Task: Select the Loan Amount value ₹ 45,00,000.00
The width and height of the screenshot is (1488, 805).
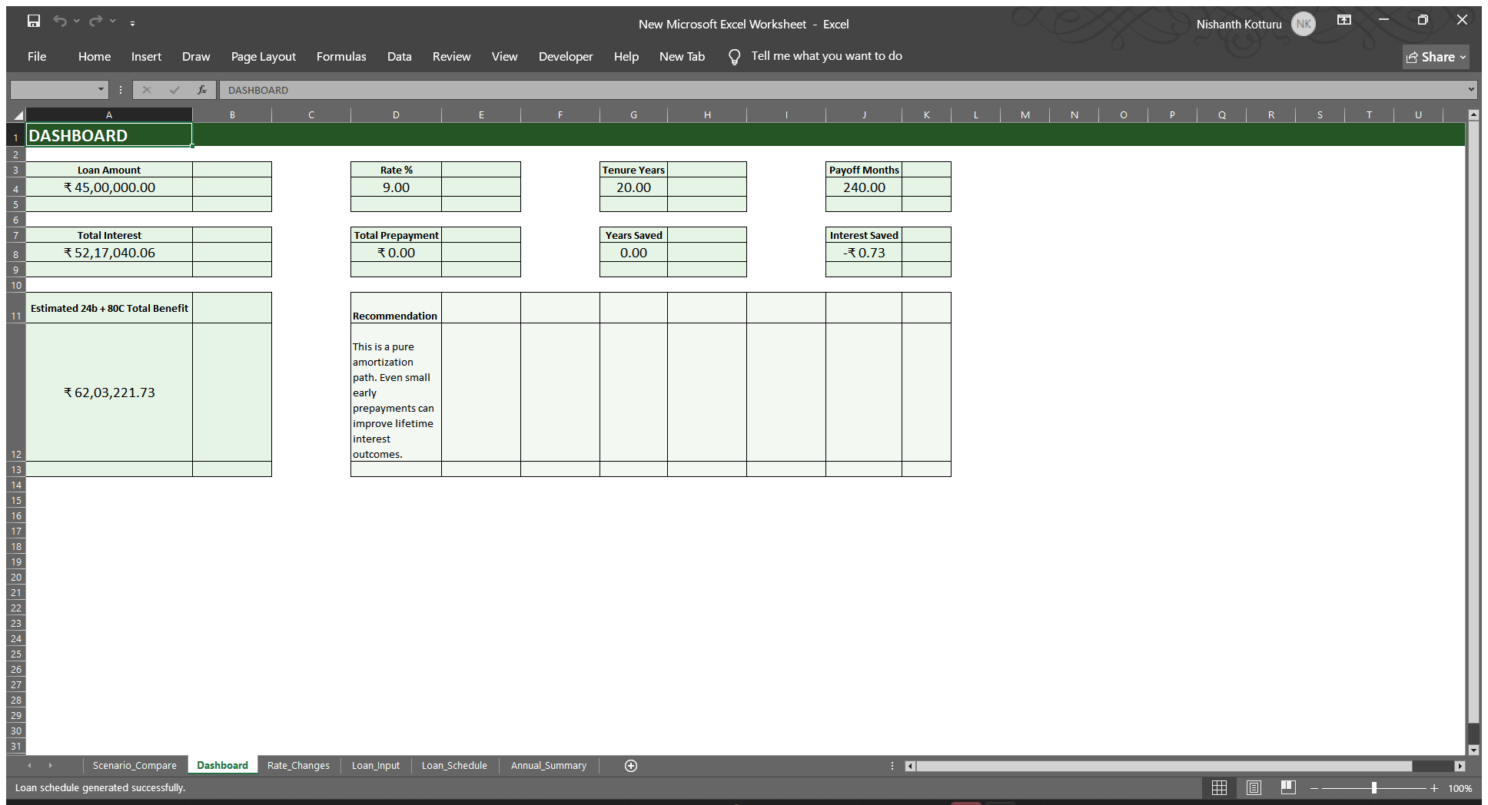Action: (x=109, y=187)
